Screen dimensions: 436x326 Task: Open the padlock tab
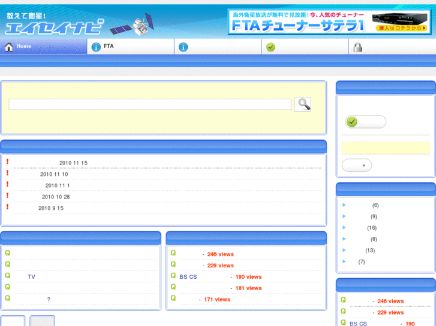coord(392,46)
